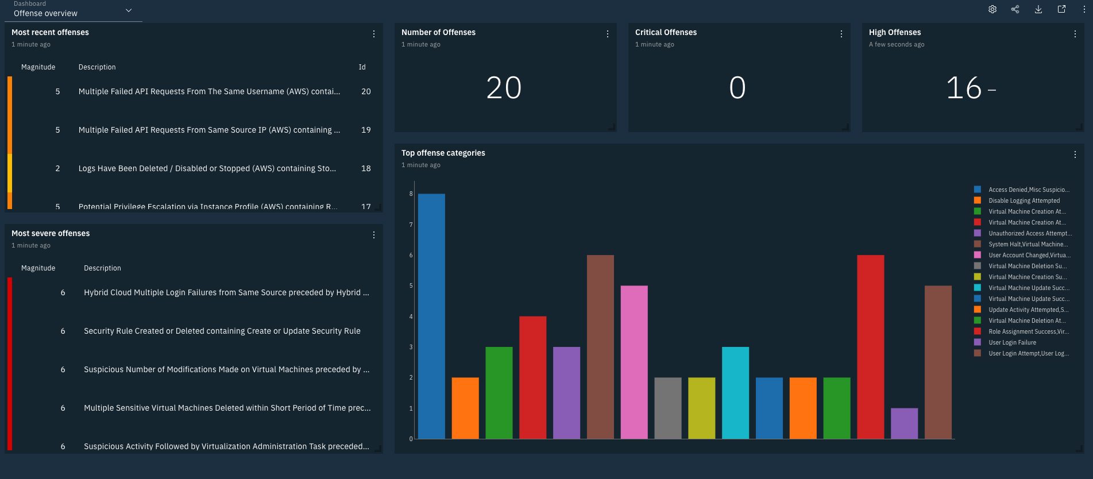Open Number of Offenses widget options menu
The image size is (1093, 479).
pos(608,34)
